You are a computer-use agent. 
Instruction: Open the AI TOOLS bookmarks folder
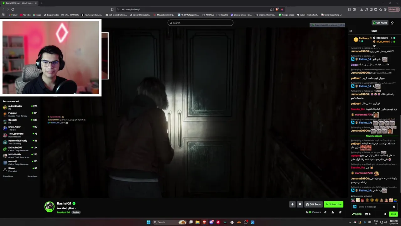click(208, 15)
